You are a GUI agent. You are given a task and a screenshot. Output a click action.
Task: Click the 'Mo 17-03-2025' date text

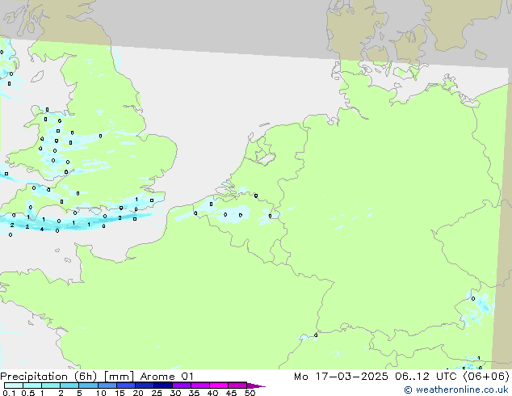pos(341,377)
